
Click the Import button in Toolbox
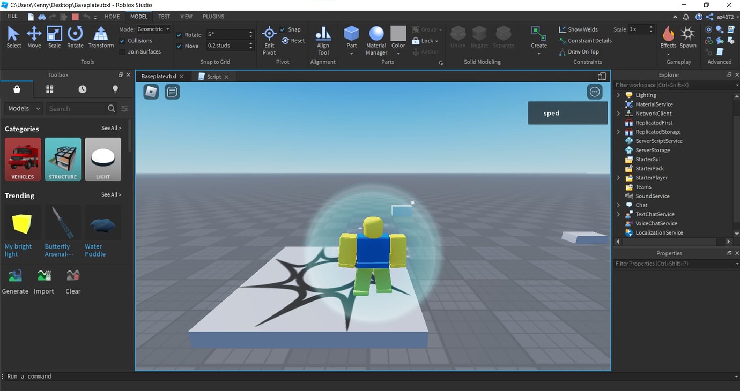click(x=44, y=282)
